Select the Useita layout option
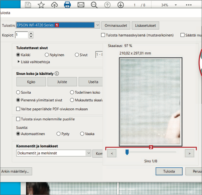The height and width of the screenshot is (195, 202). (x=91, y=82)
